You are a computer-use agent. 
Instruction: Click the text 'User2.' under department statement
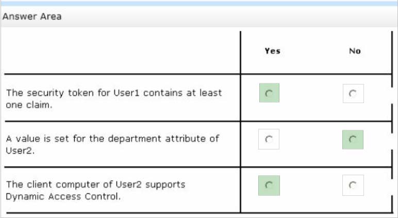pos(20,151)
